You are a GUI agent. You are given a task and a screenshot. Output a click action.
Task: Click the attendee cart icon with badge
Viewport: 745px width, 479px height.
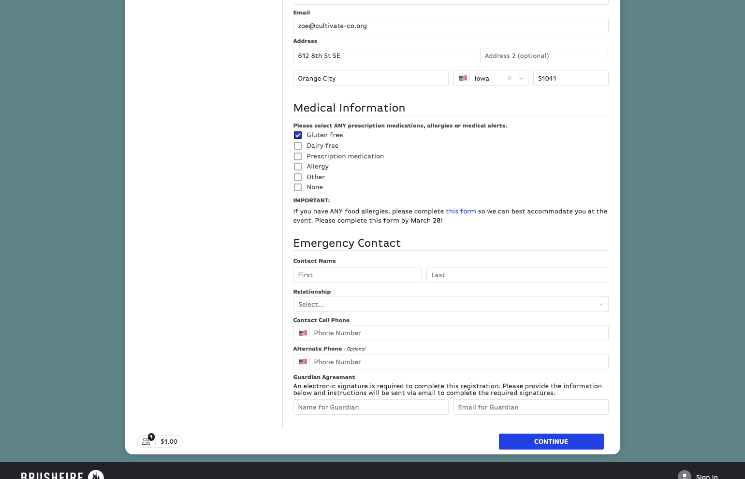coord(147,441)
